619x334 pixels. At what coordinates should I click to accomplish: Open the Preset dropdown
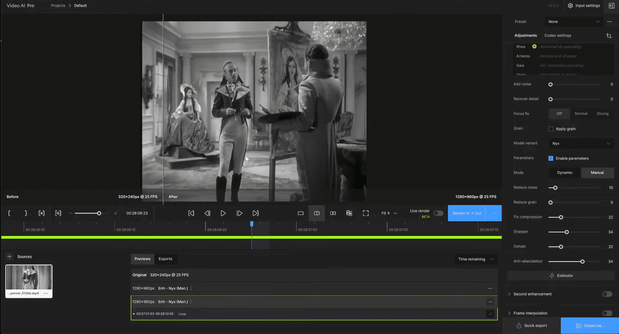pos(574,22)
